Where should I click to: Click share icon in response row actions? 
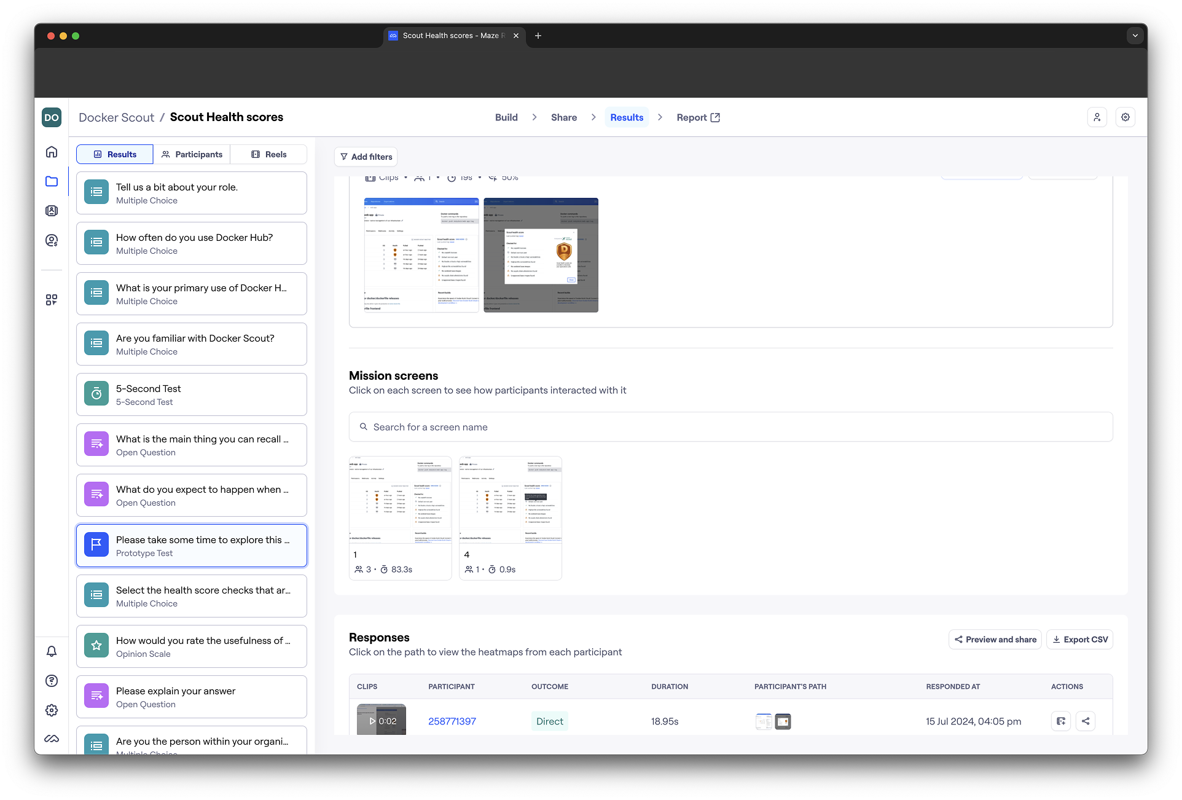pyautogui.click(x=1086, y=721)
